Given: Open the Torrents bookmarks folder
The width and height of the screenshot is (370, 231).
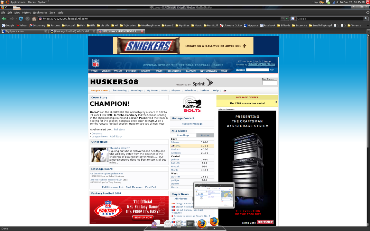Looking at the screenshot, I should click(x=354, y=25).
